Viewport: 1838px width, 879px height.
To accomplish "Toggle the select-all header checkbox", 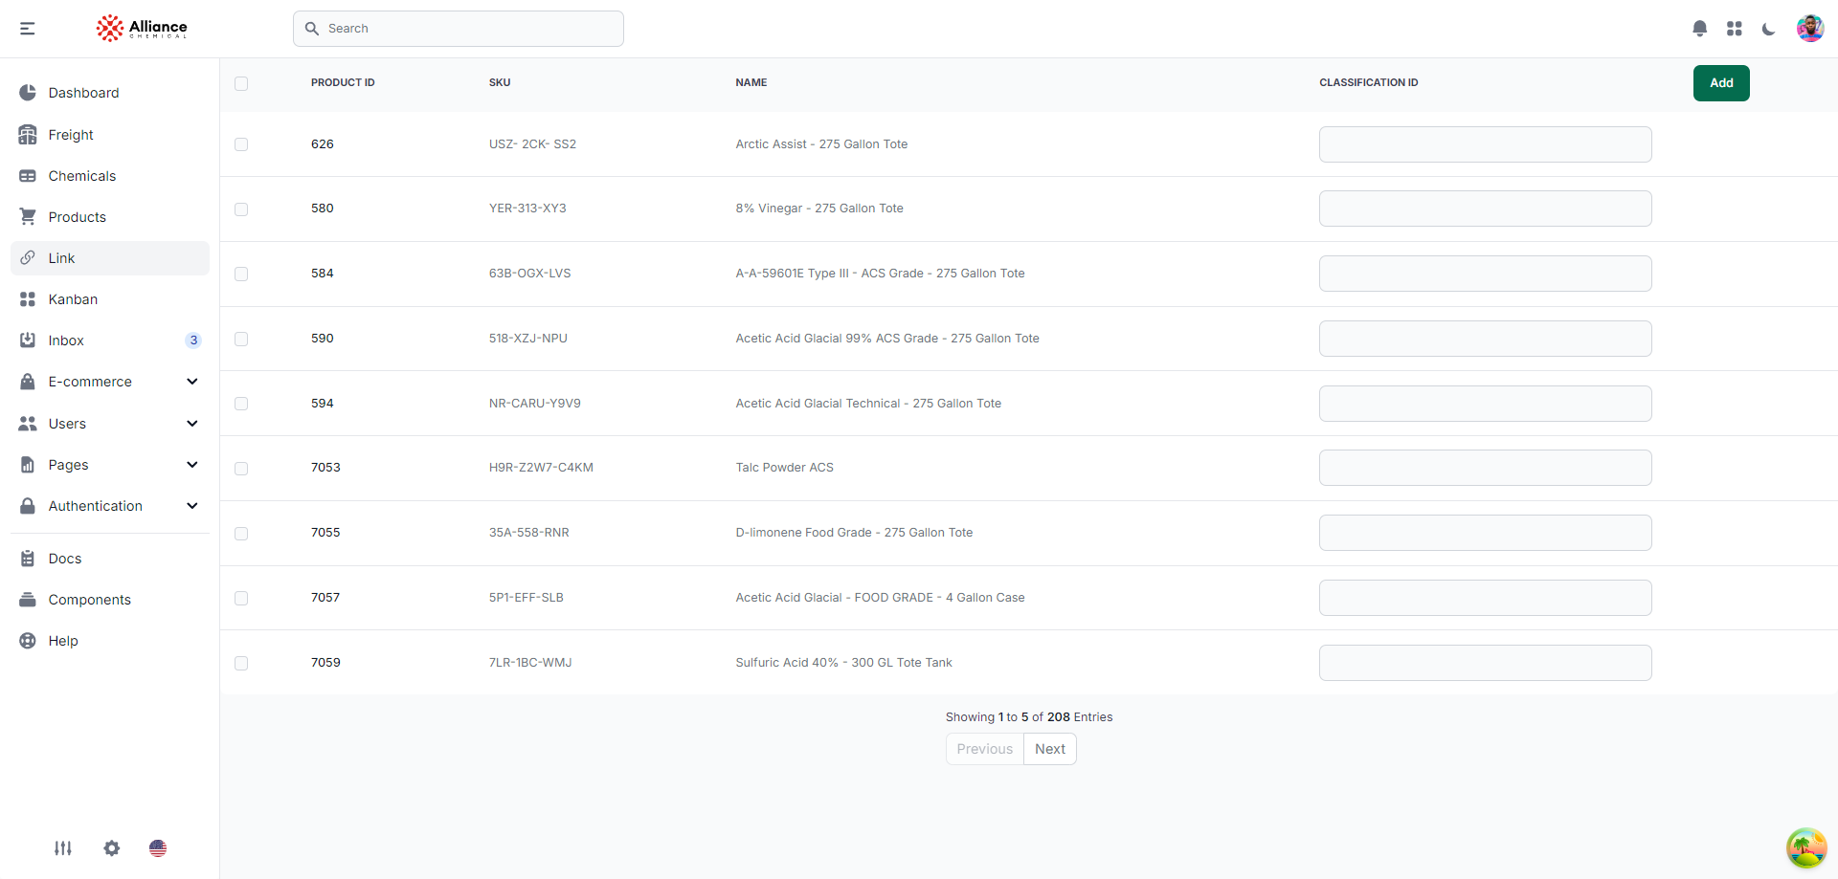I will point(241,84).
